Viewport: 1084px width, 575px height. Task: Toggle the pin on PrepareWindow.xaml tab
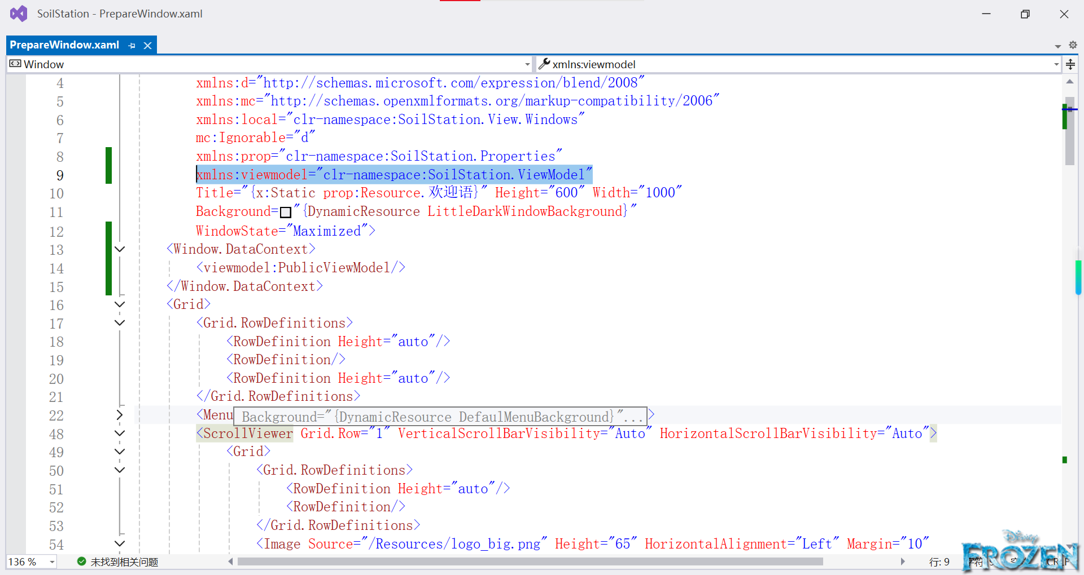coord(132,45)
